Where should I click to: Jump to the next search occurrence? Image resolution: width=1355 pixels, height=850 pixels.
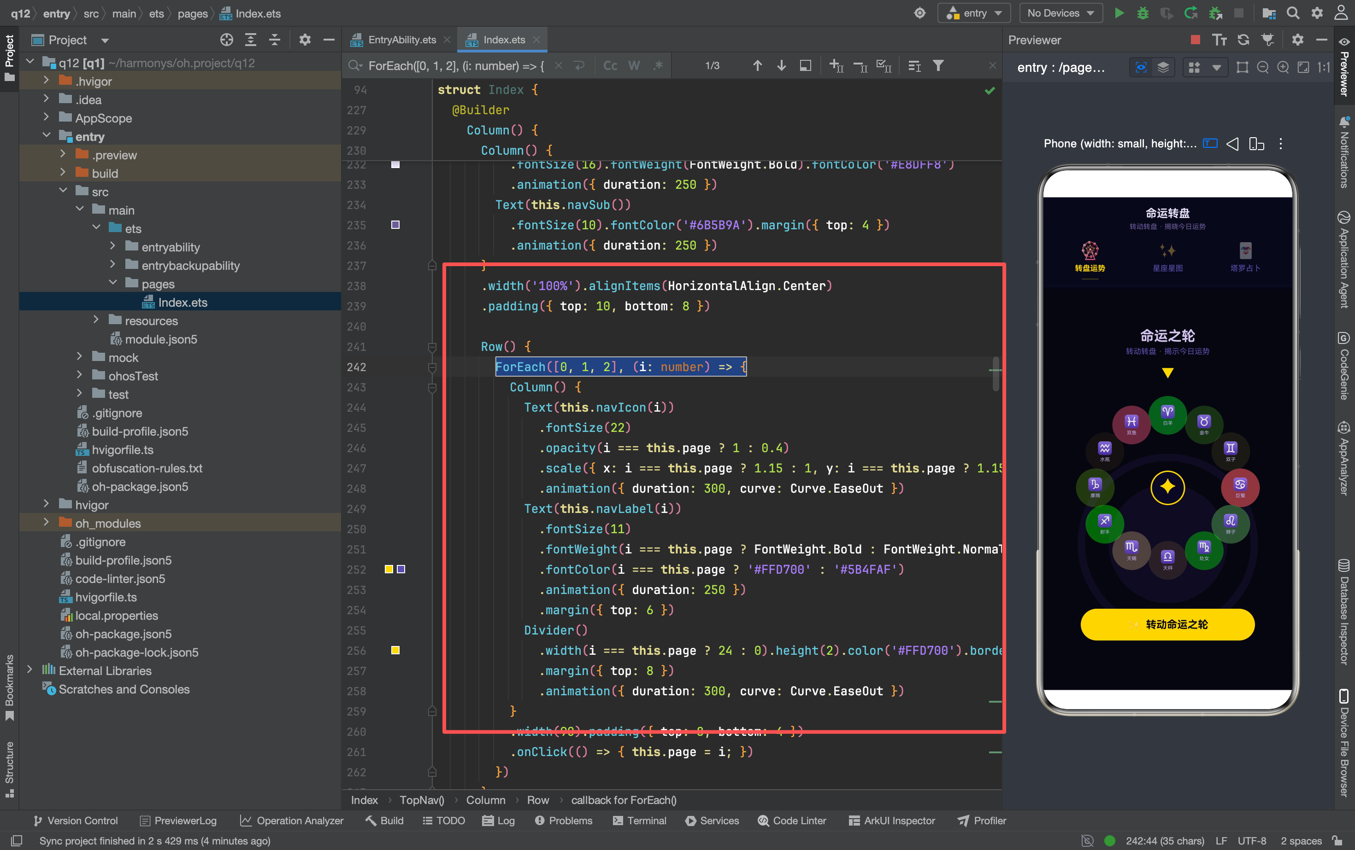point(781,66)
